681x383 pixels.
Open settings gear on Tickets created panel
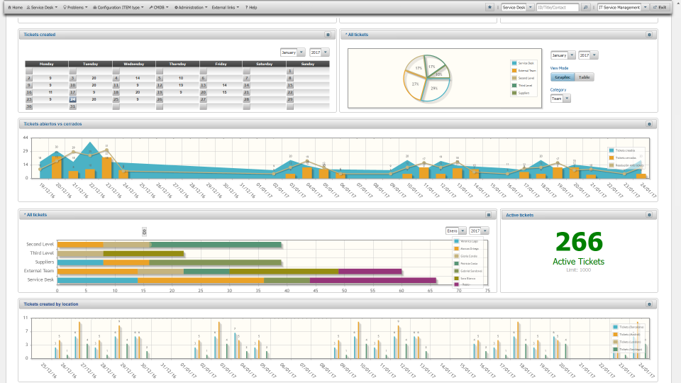[328, 34]
